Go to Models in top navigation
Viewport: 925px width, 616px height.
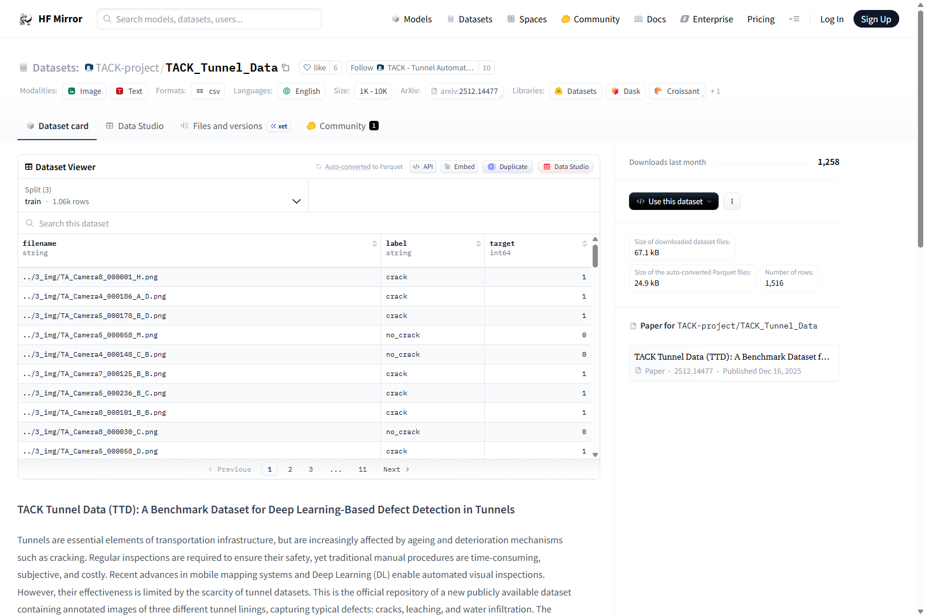[x=412, y=19]
